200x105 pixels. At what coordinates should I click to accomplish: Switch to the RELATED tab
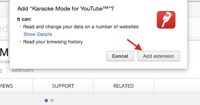click(123, 86)
